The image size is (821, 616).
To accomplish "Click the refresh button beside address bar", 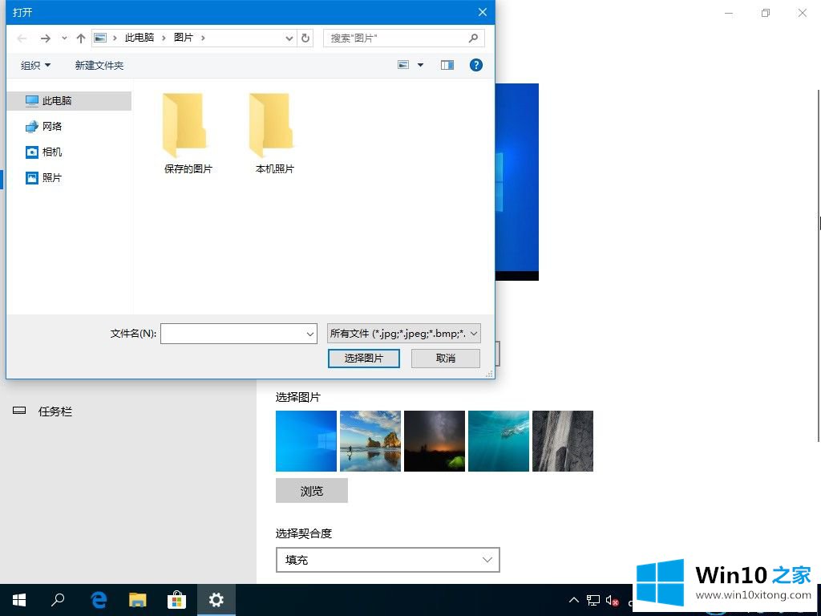I will pos(305,38).
